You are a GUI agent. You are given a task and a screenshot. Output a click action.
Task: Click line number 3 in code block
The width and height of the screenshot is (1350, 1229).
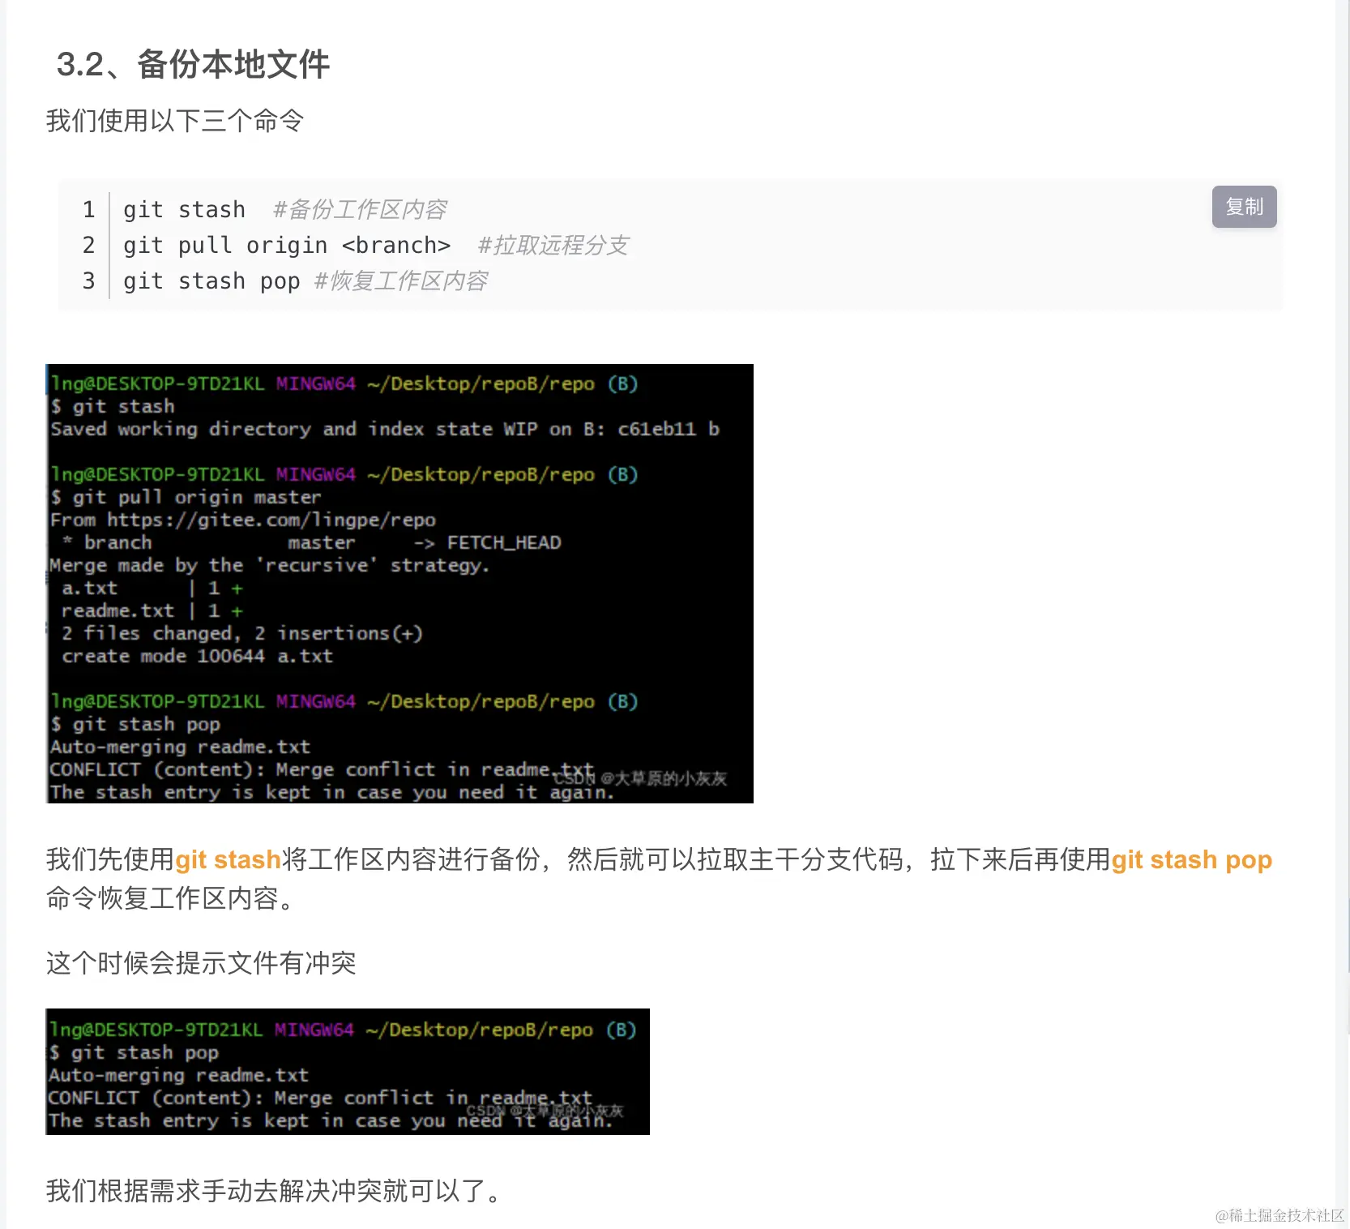coord(89,281)
